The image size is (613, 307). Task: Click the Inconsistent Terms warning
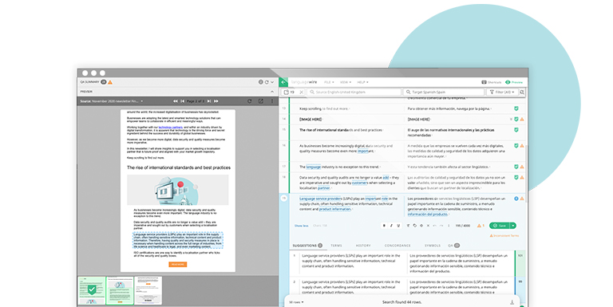point(504,236)
